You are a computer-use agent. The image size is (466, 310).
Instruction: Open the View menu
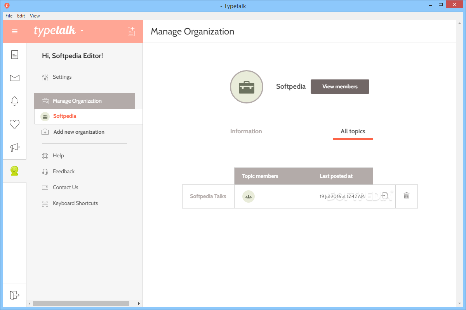(35, 16)
